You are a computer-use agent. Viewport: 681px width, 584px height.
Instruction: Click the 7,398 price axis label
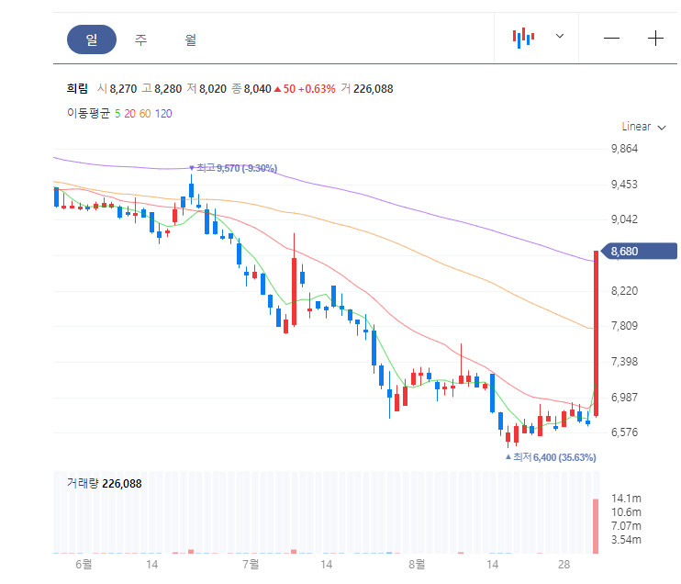[x=624, y=362]
